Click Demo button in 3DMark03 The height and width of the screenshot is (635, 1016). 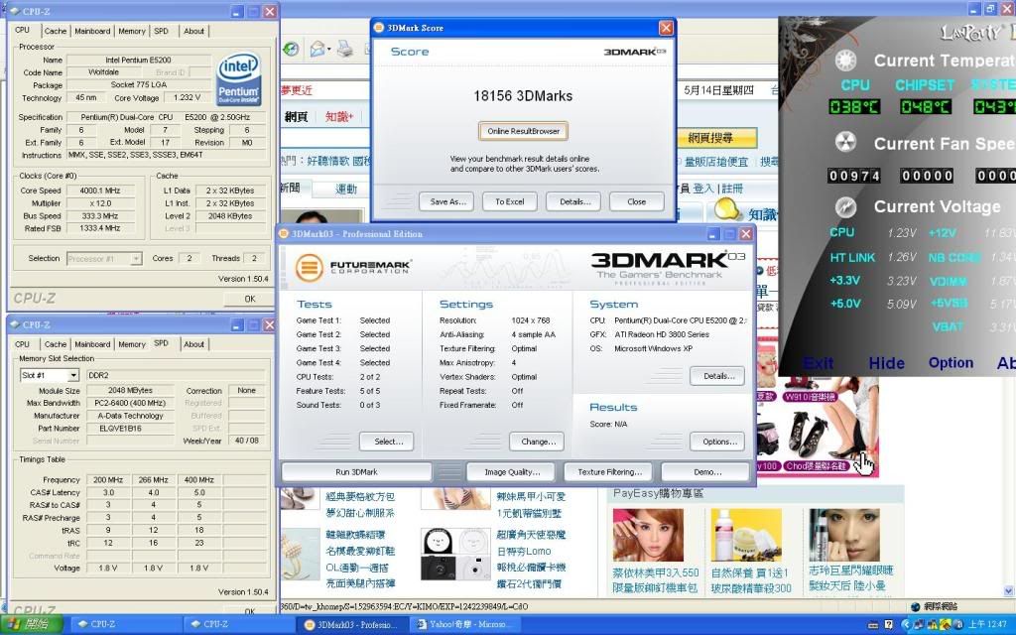click(x=707, y=472)
